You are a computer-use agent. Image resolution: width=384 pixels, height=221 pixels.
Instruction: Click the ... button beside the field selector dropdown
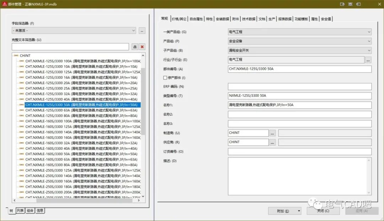(x=142, y=31)
